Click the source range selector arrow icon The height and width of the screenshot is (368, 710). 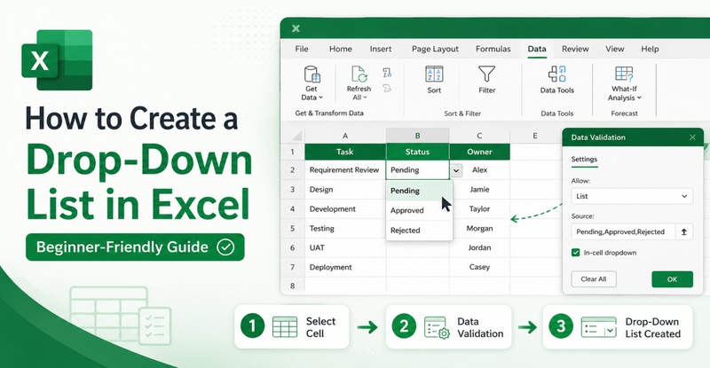[683, 231]
